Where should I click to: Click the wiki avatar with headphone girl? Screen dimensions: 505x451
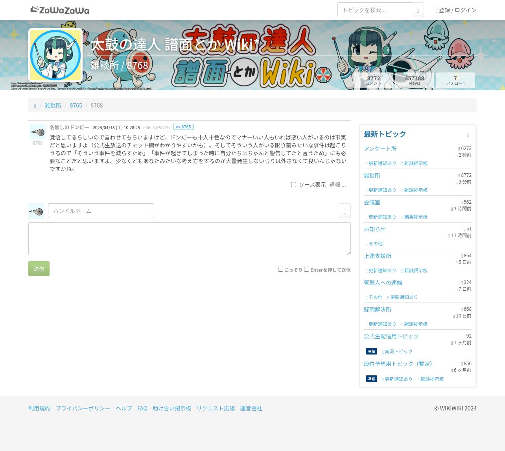click(55, 55)
